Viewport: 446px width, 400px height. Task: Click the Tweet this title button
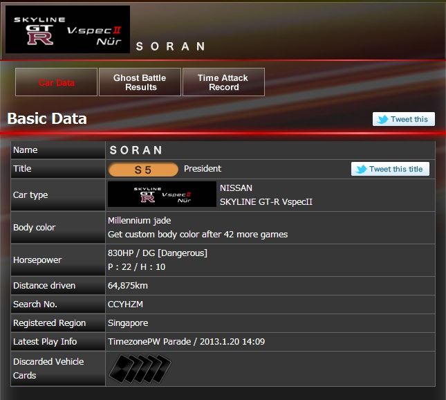coord(390,169)
